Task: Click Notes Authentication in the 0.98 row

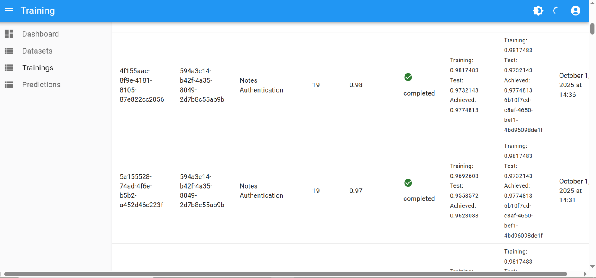Action: 261,85
